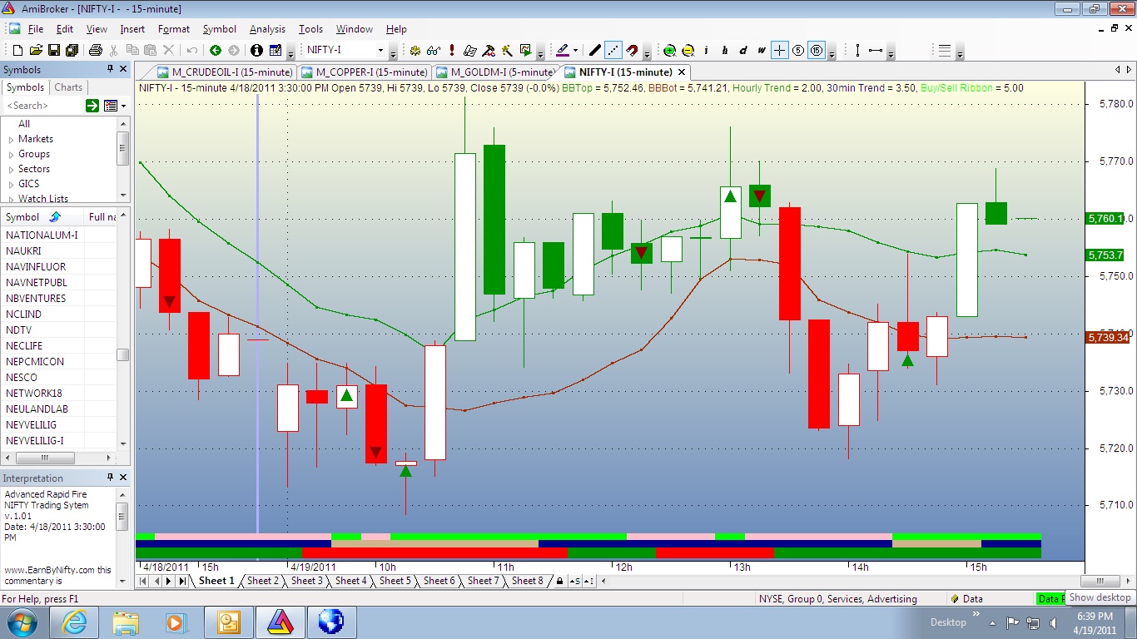Switch to hourly interval (h)
The image size is (1137, 639).
[725, 50]
